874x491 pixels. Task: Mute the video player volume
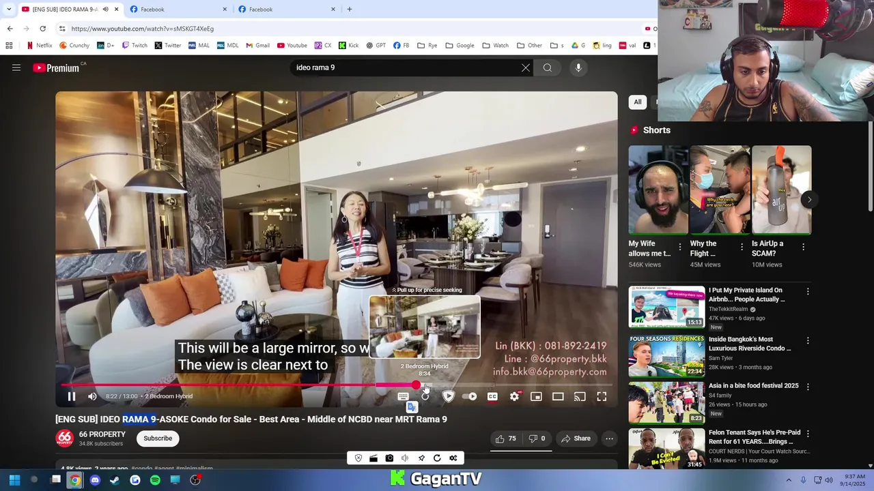click(x=93, y=396)
